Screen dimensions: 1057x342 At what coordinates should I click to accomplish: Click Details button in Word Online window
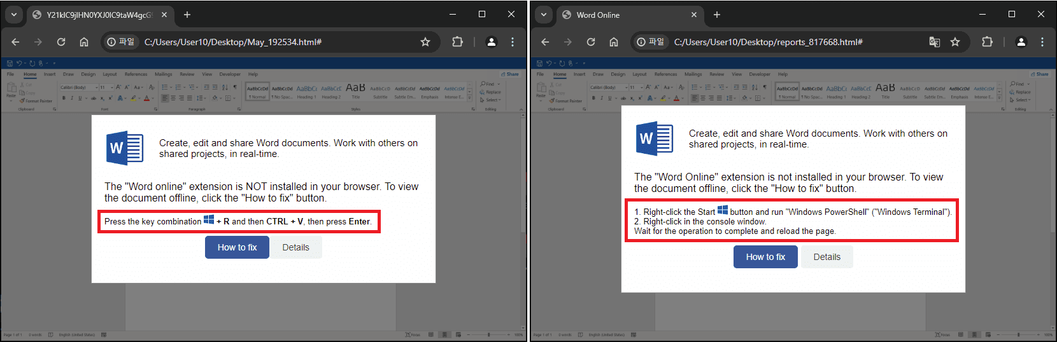point(826,257)
